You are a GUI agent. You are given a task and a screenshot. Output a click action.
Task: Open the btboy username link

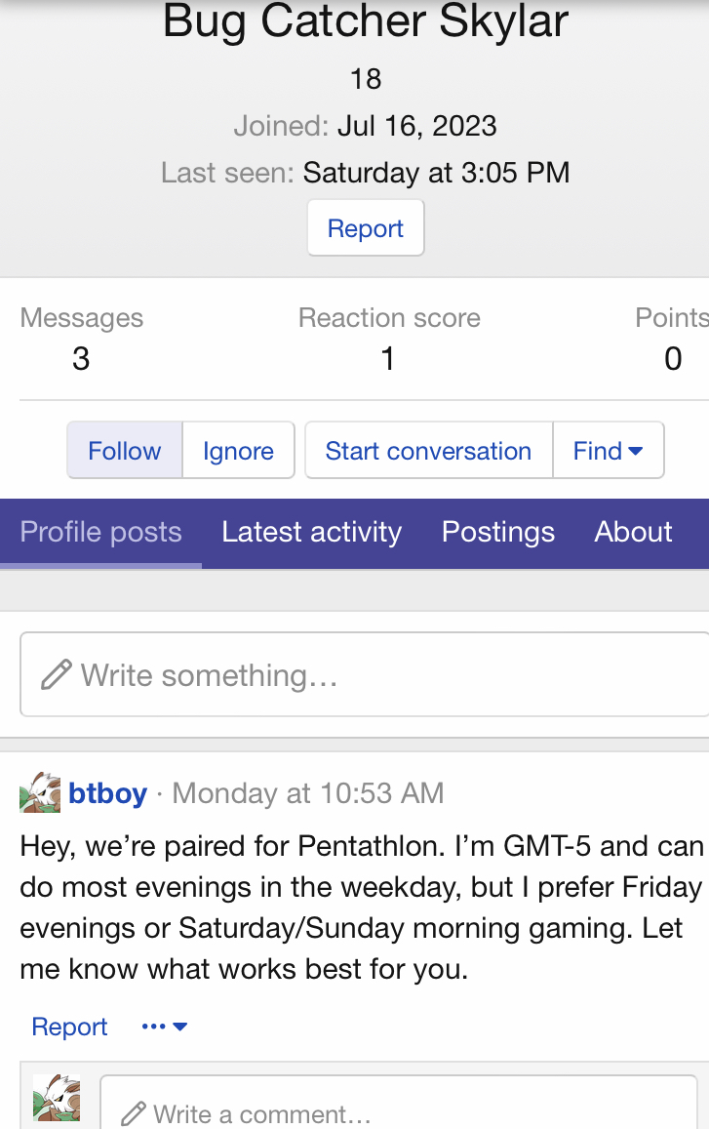click(x=107, y=793)
